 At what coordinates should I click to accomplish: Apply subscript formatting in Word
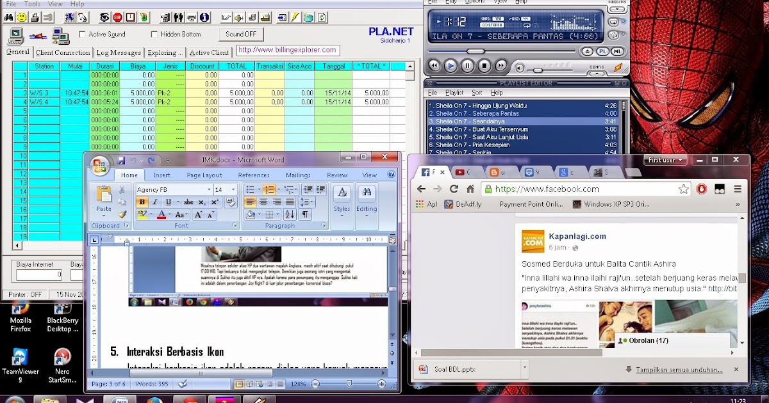[202, 202]
